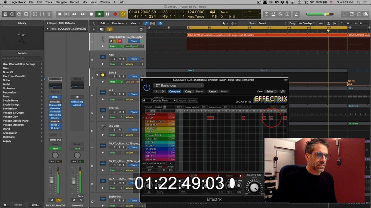371x208 pixels.
Task: Open the Snap Smart dropdown
Action: click(273, 23)
